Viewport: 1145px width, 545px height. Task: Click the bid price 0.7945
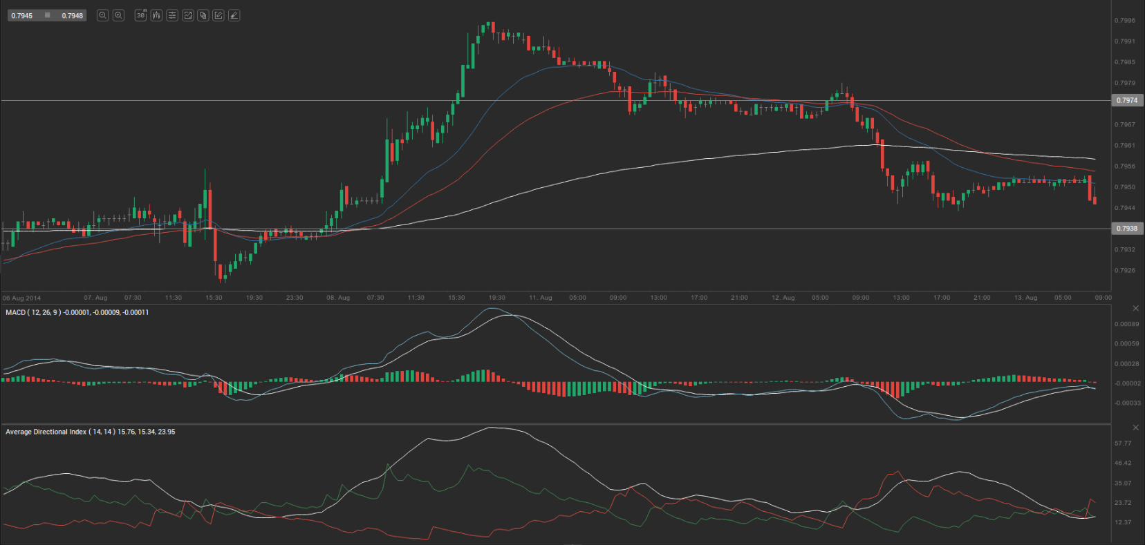(x=22, y=15)
